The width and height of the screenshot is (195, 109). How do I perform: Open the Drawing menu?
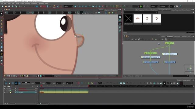(x=27, y=4)
